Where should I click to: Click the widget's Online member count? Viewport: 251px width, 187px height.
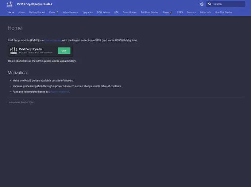pos(27,53)
